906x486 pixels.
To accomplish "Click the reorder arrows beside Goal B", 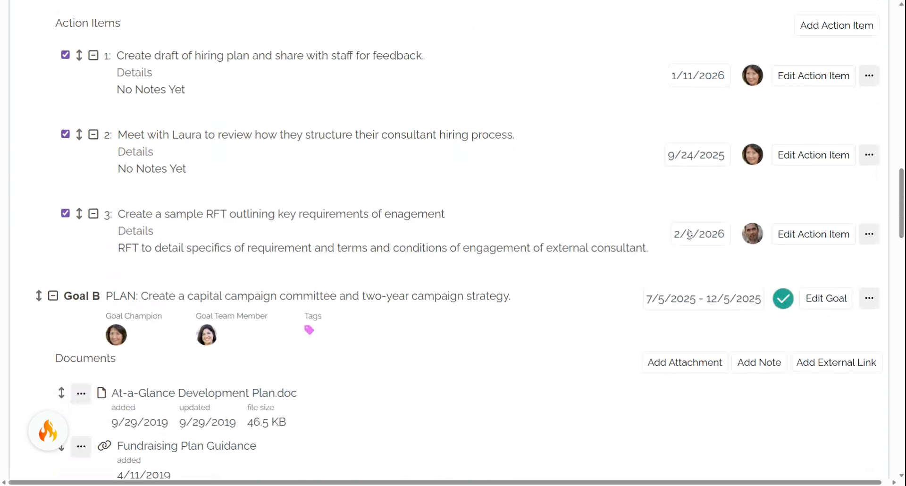I will click(39, 296).
